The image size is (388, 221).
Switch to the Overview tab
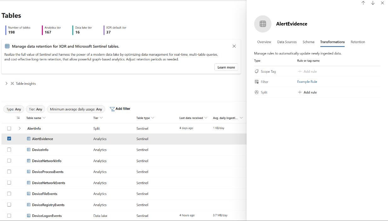point(264,42)
